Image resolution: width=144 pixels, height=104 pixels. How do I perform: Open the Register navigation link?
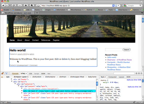click(x=56, y=40)
